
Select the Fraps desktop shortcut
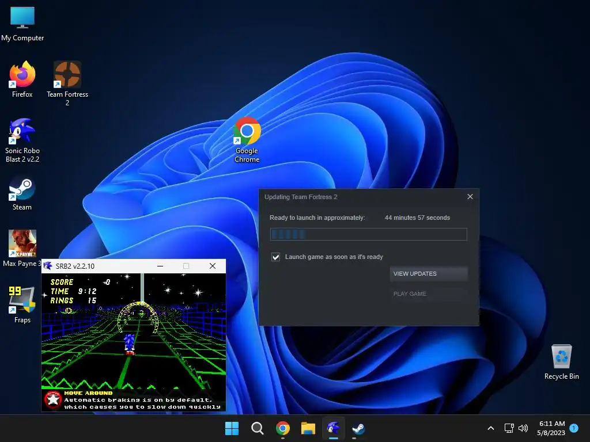click(x=22, y=305)
